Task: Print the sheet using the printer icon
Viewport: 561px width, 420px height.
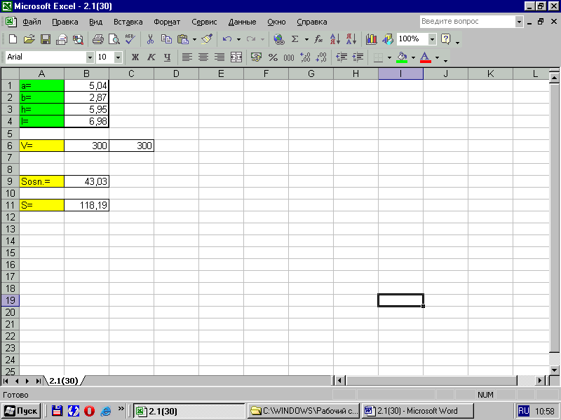Action: (x=97, y=39)
